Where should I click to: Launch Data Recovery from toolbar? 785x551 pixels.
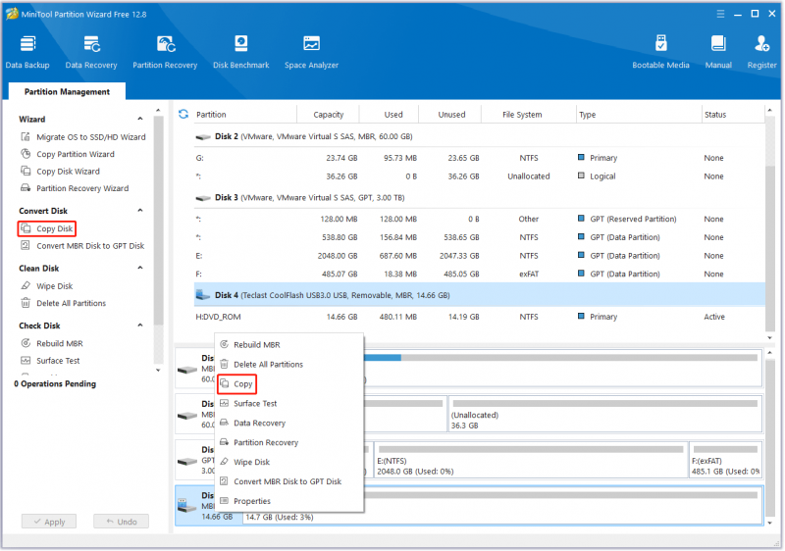pos(91,52)
